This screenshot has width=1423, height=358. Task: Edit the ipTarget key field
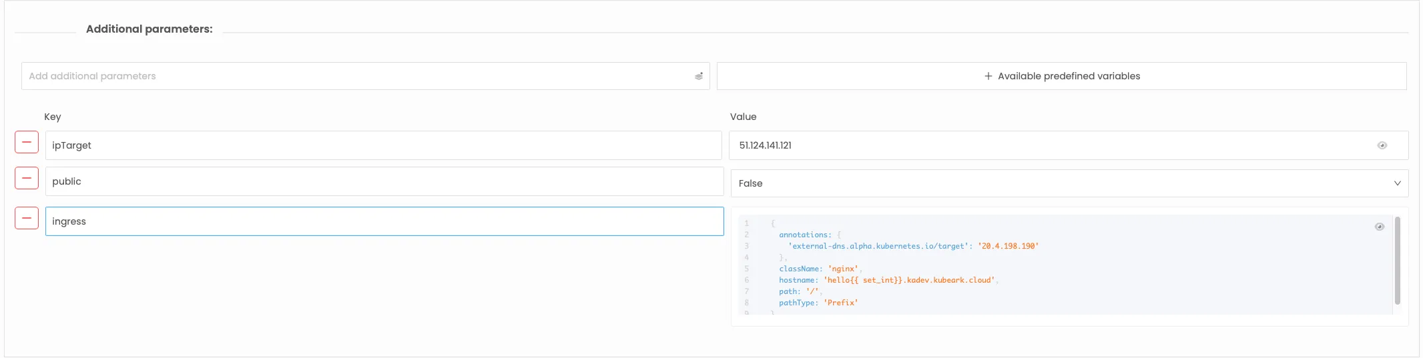[x=383, y=145]
